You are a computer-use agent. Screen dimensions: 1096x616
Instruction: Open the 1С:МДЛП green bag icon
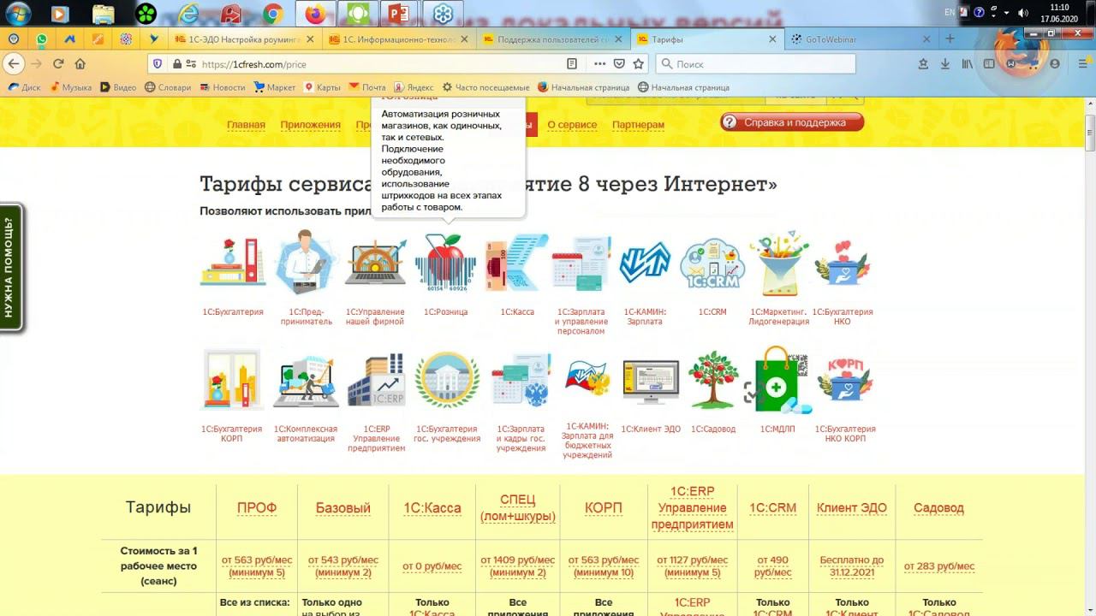pyautogui.click(x=777, y=380)
